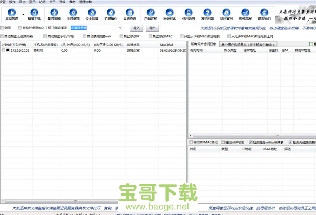Screen dimensions: 316x215
Task: Open the 操作 menu
Action: 12,2
